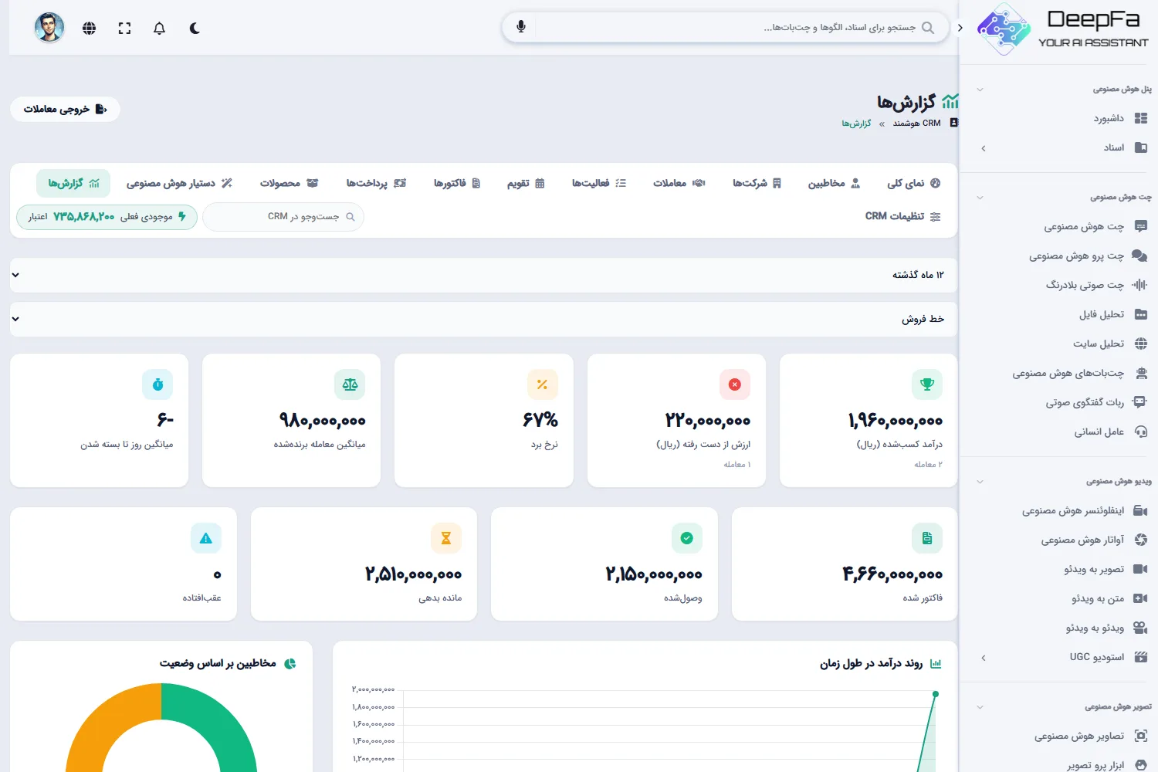Click the trophy icon on earned revenue card
This screenshot has width=1158, height=772.
tap(927, 384)
